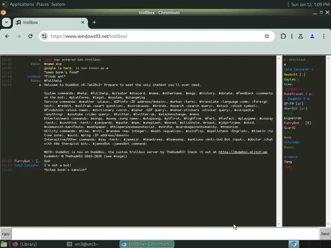View site information icon in address bar
Viewport: 331px width, 248px height.
44,36
